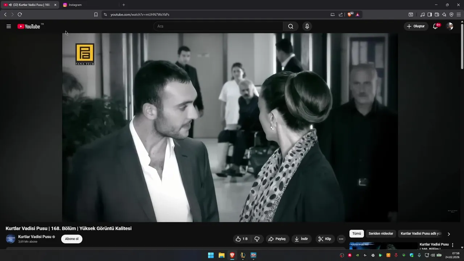Close the Kurtlar Vadisi Pusu tab
The width and height of the screenshot is (464, 261).
click(55, 5)
